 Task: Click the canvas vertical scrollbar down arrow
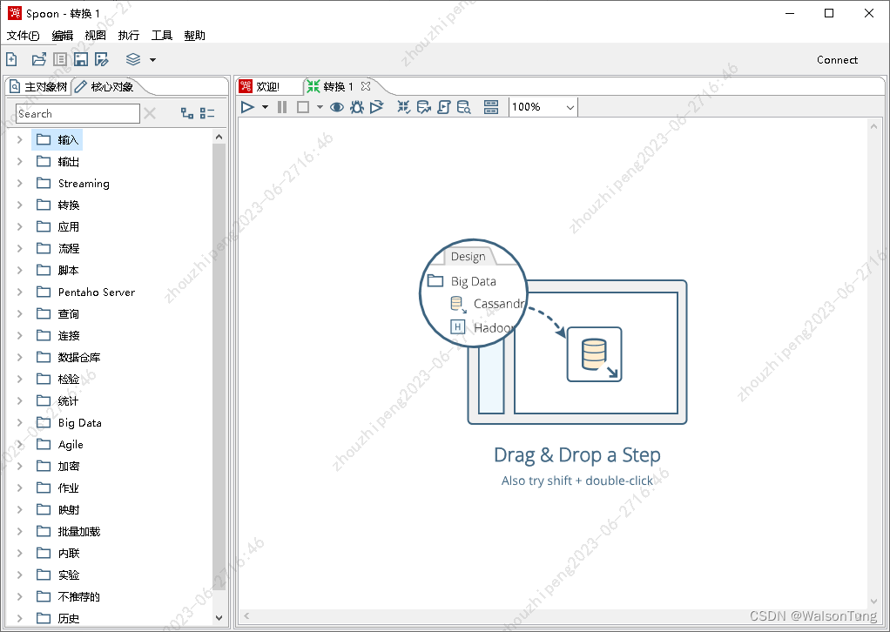(873, 601)
